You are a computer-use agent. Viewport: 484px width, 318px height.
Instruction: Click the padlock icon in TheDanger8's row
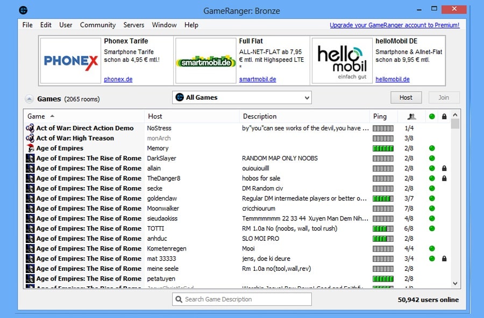pyautogui.click(x=444, y=178)
